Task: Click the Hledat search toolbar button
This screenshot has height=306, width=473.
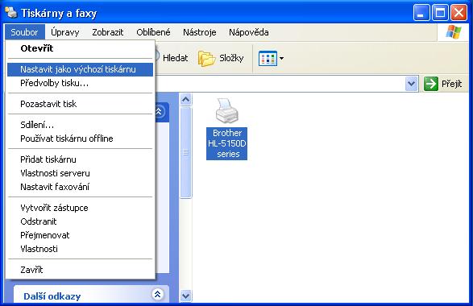Action: pos(171,58)
